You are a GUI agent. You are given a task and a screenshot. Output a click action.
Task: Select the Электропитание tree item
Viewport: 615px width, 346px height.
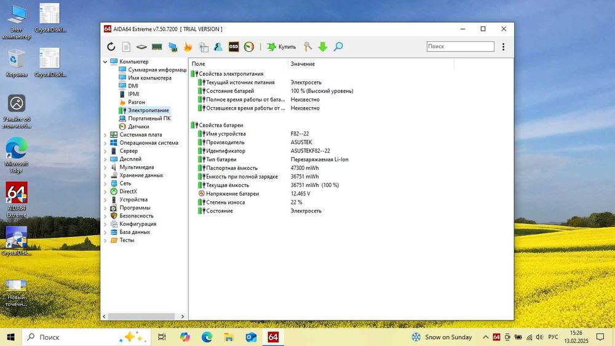(x=148, y=110)
